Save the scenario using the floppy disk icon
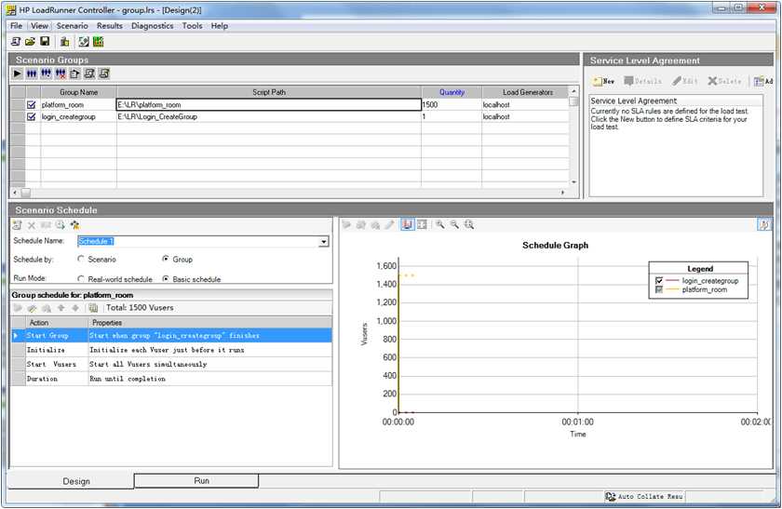 [45, 42]
